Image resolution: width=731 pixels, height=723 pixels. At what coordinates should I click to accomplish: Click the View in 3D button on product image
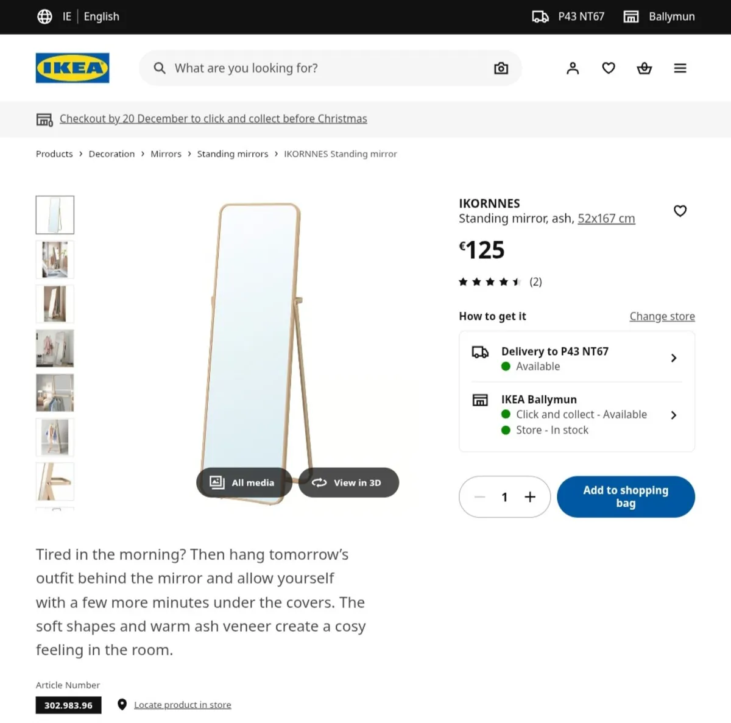(348, 482)
